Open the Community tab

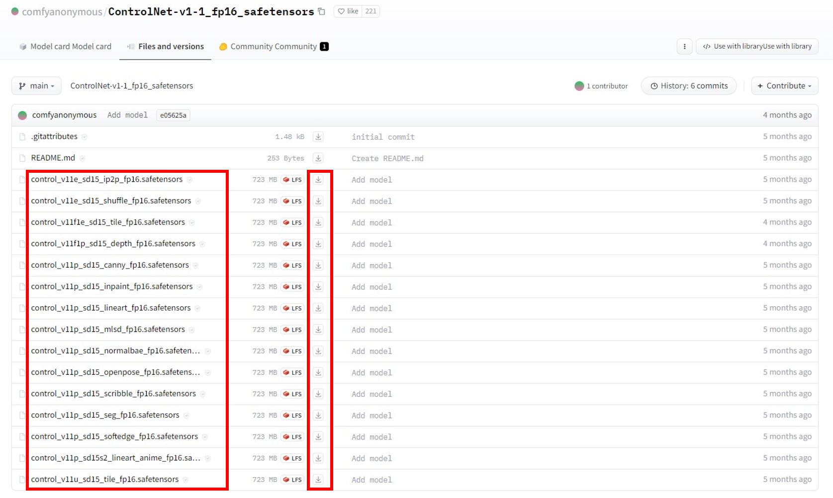pos(273,47)
